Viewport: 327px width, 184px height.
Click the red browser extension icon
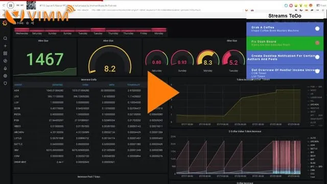(x=291, y=6)
